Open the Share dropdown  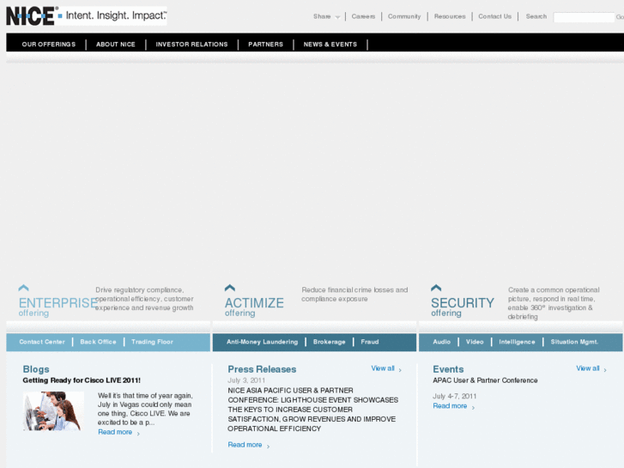click(326, 16)
